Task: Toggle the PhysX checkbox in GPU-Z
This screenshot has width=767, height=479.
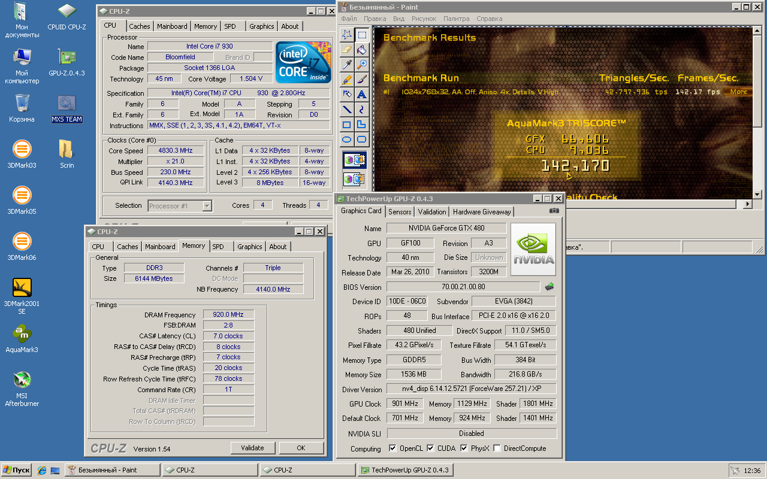Action: pos(464,448)
